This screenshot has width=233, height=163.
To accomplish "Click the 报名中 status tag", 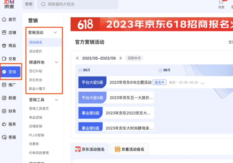I will [160, 82].
